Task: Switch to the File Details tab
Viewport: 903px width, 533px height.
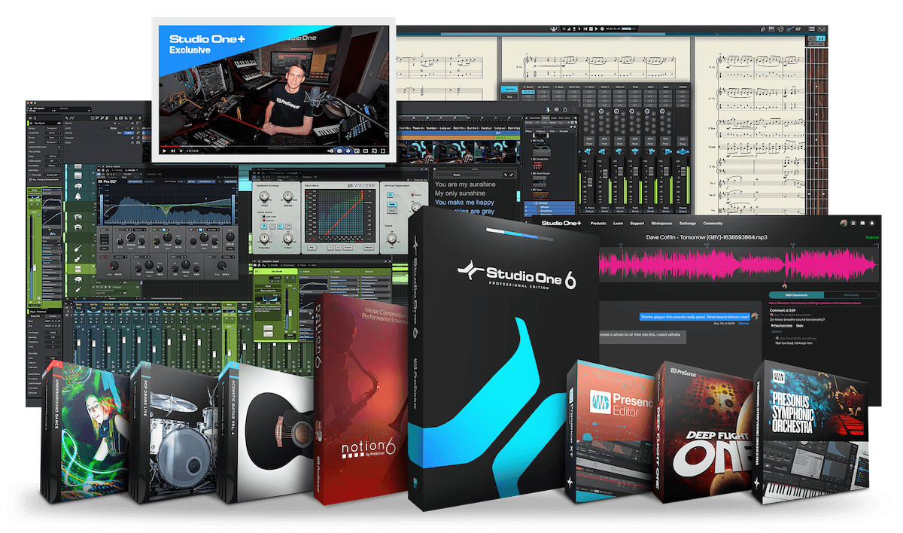Action: coord(851,295)
